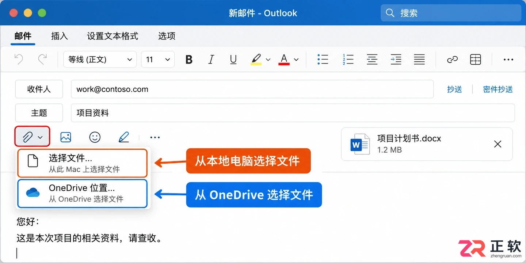Redo the last action

coord(43,59)
